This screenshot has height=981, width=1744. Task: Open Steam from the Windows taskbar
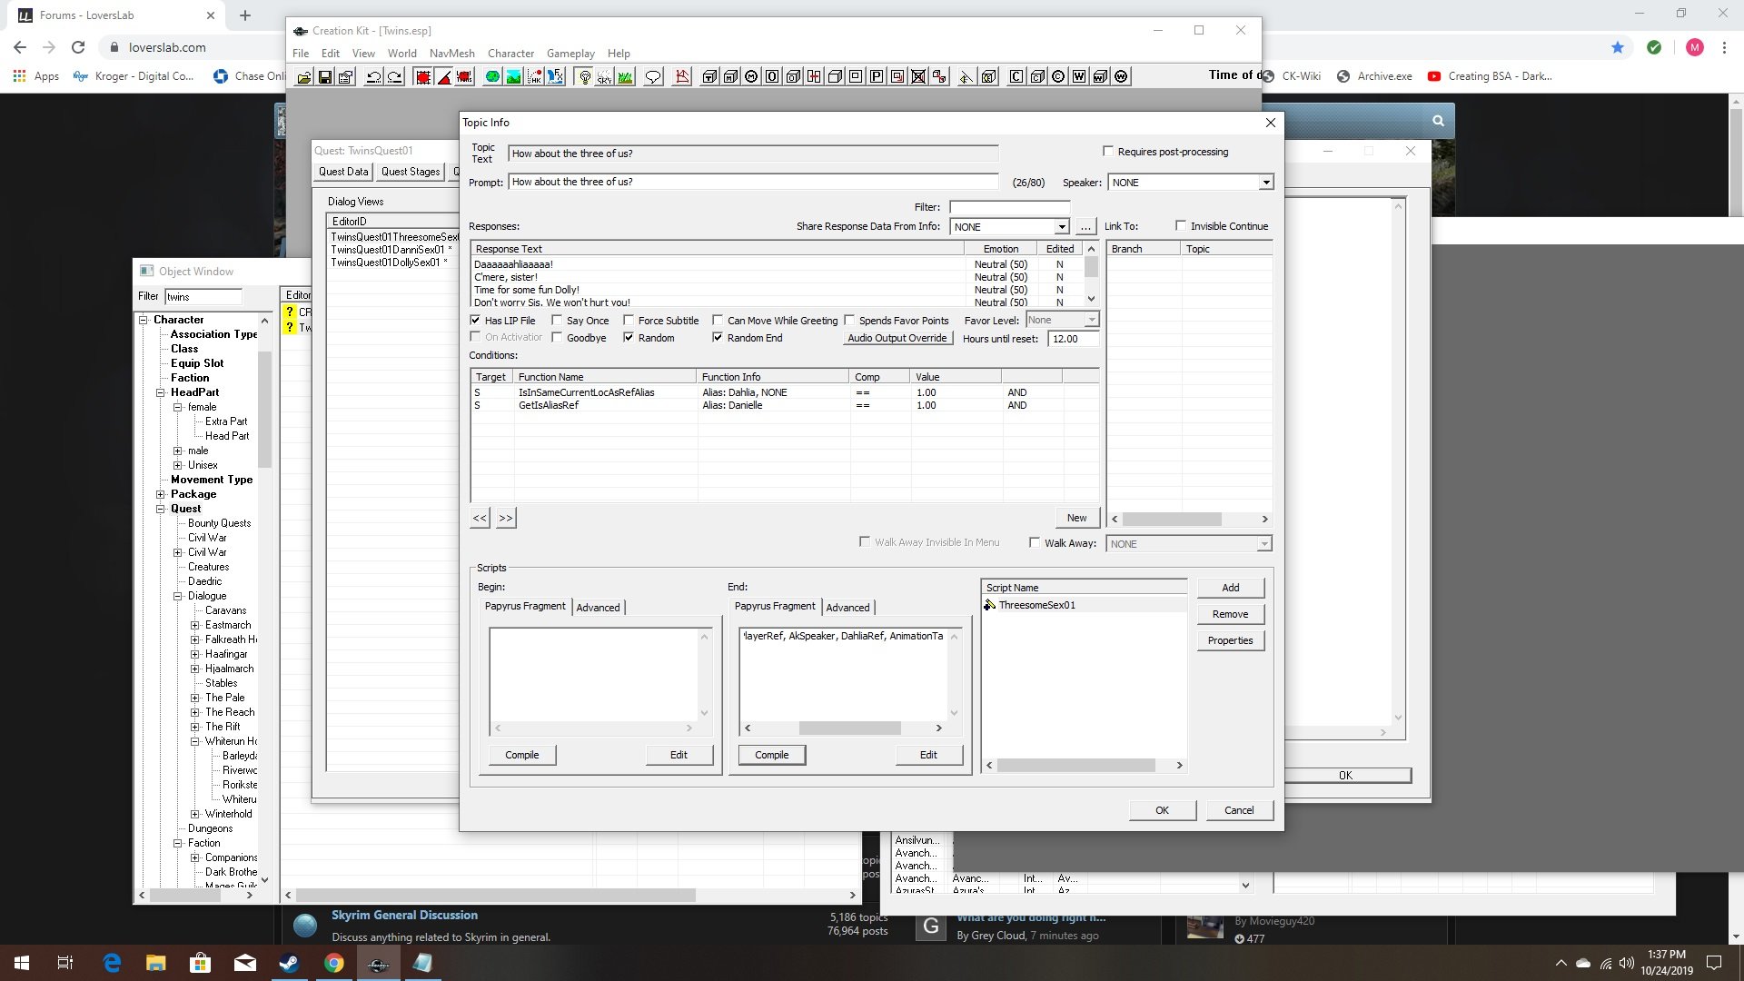(x=289, y=963)
